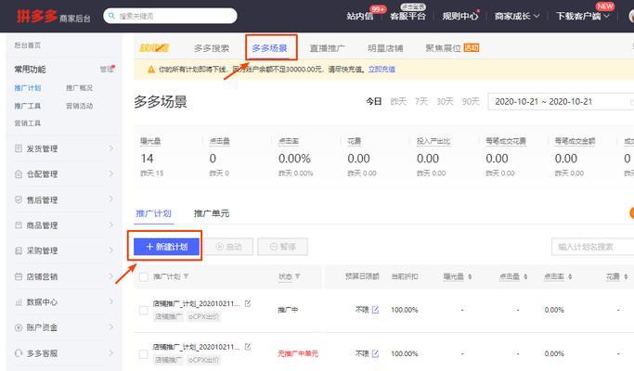Screen dimensions: 634x371
Task: Click the 拼多多 商家后台 logo
Action: pos(53,16)
